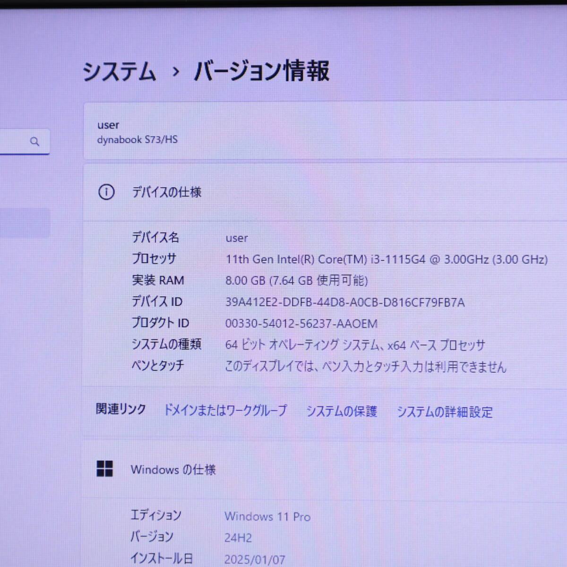This screenshot has width=567, height=567.
Task: Click the プロセッサ label
Action: click(154, 258)
